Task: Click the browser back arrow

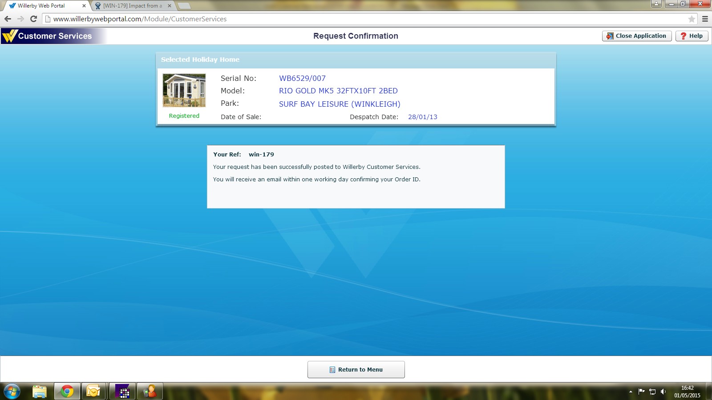Action: point(8,19)
